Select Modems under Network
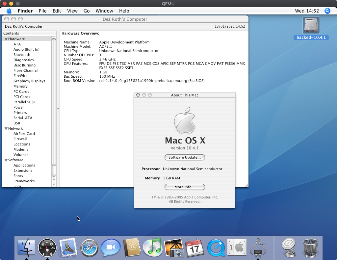Image resolution: width=337 pixels, height=260 pixels. click(x=21, y=149)
